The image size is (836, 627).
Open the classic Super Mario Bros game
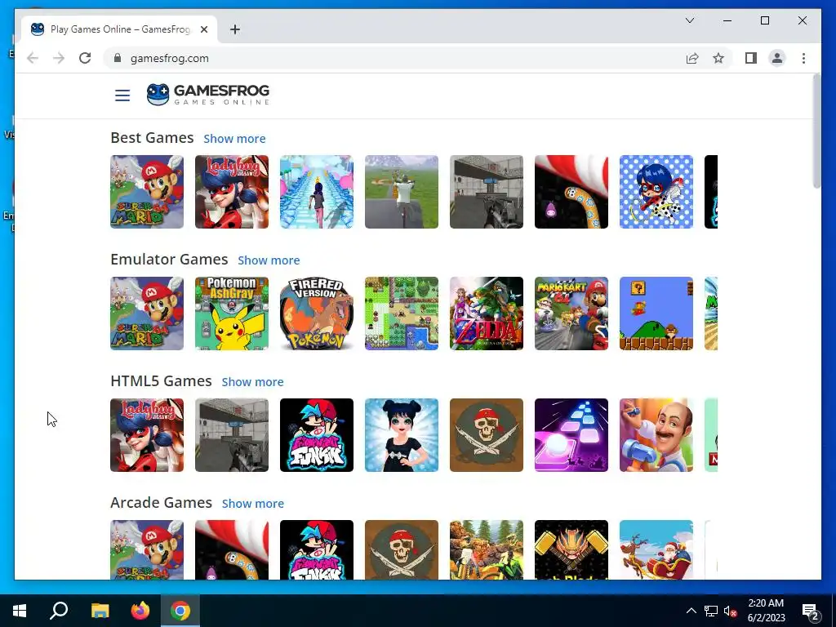656,313
